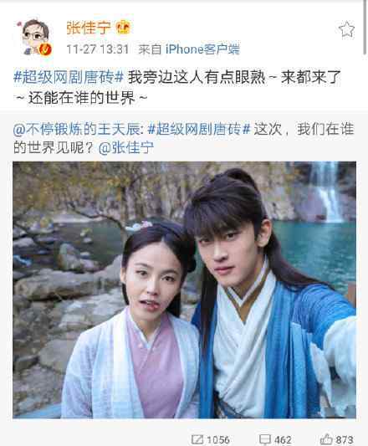Open the iPhone客户端 source link
368x446 pixels.
pos(202,49)
